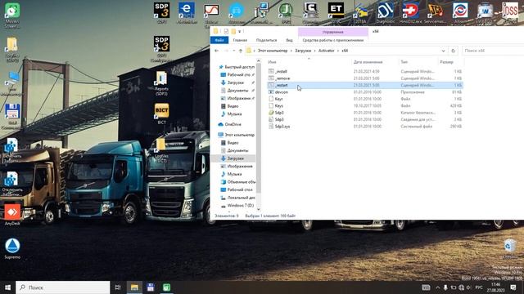Open the floppy-disk app on the taskbar
This screenshot has width=524, height=294.
151,287
